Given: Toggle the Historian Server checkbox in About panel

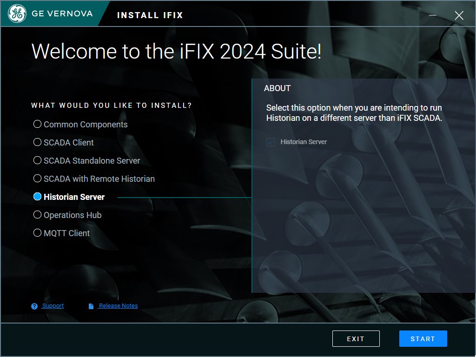Looking at the screenshot, I should tap(271, 142).
